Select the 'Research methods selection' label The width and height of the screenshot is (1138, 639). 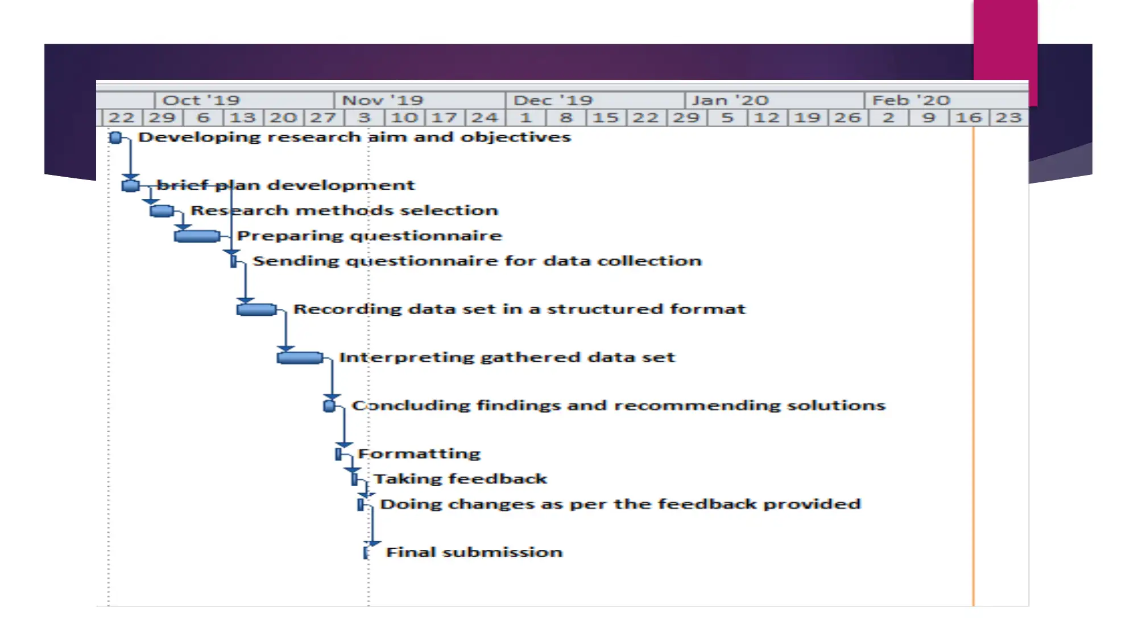[344, 210]
